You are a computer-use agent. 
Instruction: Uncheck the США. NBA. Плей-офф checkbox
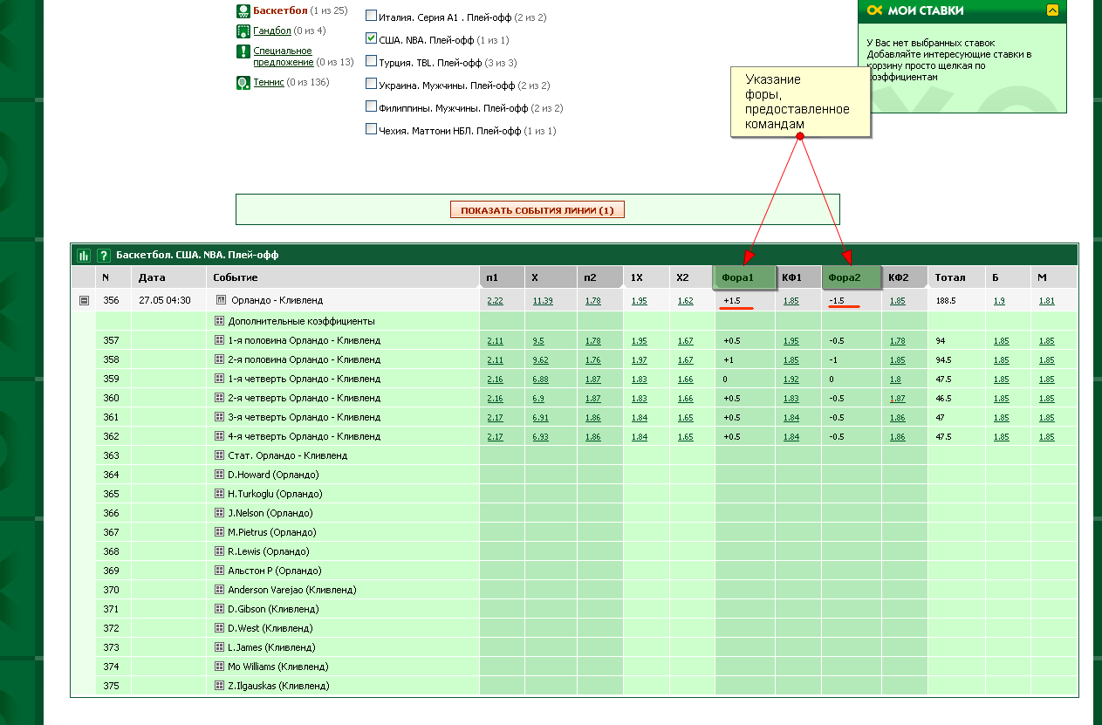371,39
